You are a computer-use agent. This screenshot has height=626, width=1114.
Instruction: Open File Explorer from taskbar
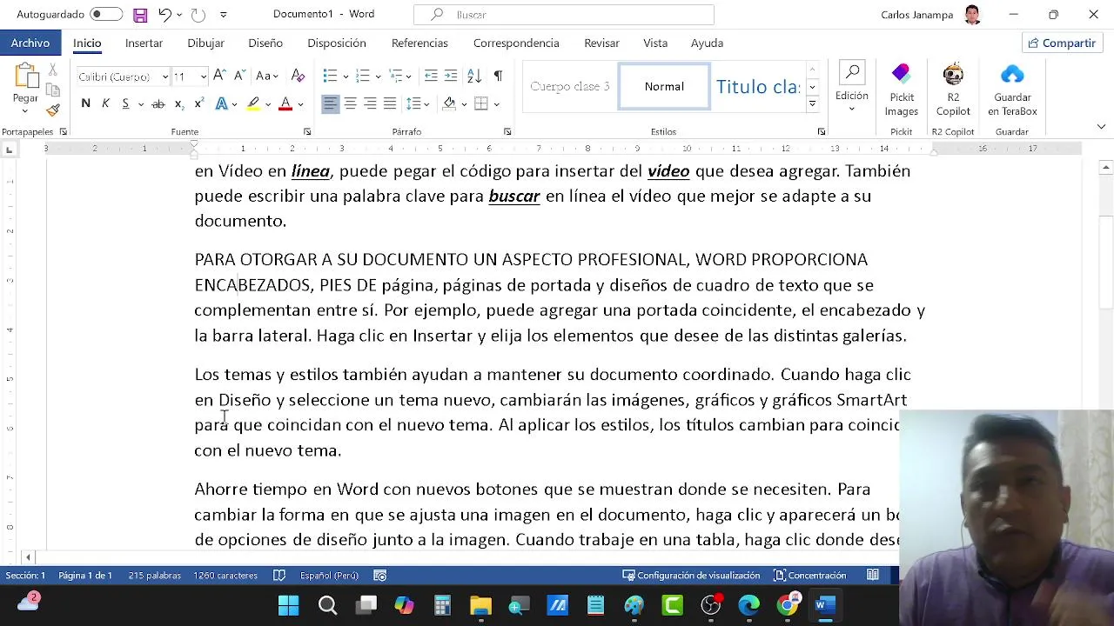[x=480, y=605]
